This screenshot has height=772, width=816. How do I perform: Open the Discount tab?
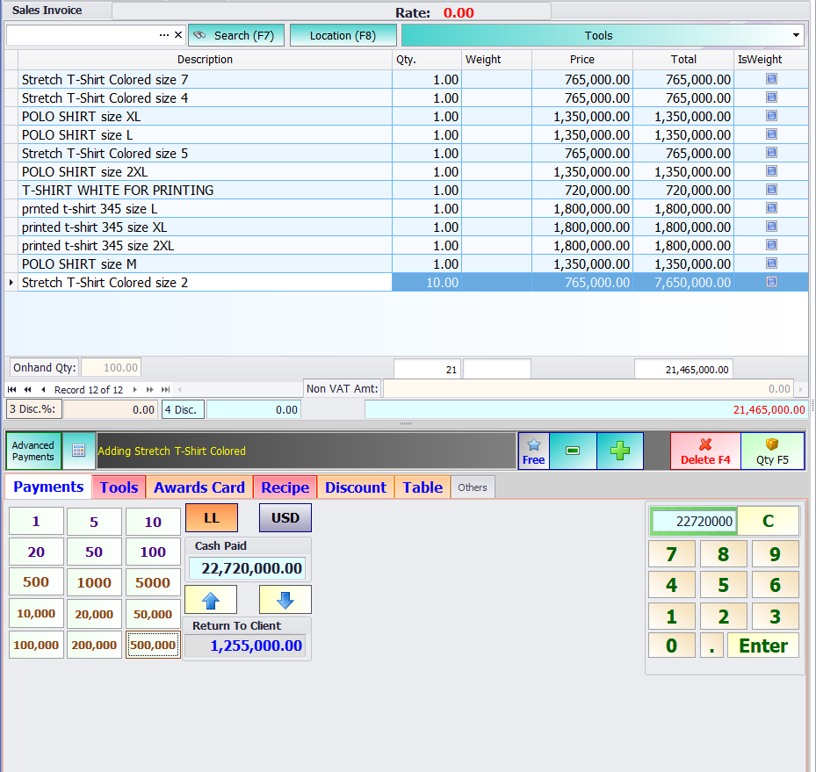pyautogui.click(x=355, y=487)
